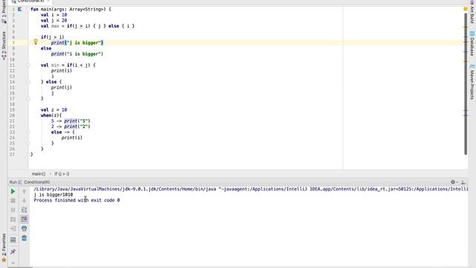476x268 pixels.
Task: Toggle soft-wrap icon in Run console
Action: (x=24, y=210)
